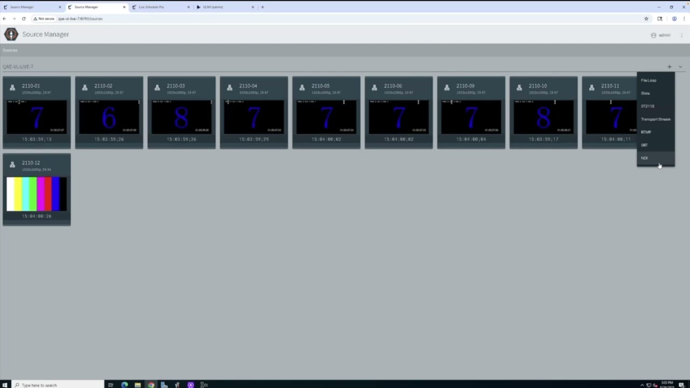Open the 2110-05 video preview thumbnail

[x=326, y=117]
